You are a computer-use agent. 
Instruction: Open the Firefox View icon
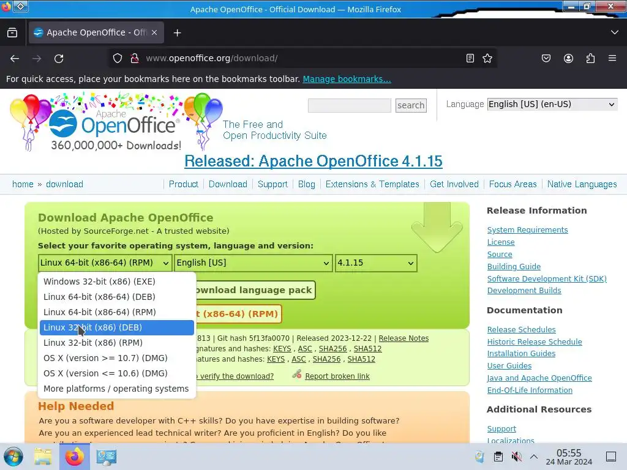[12, 33]
